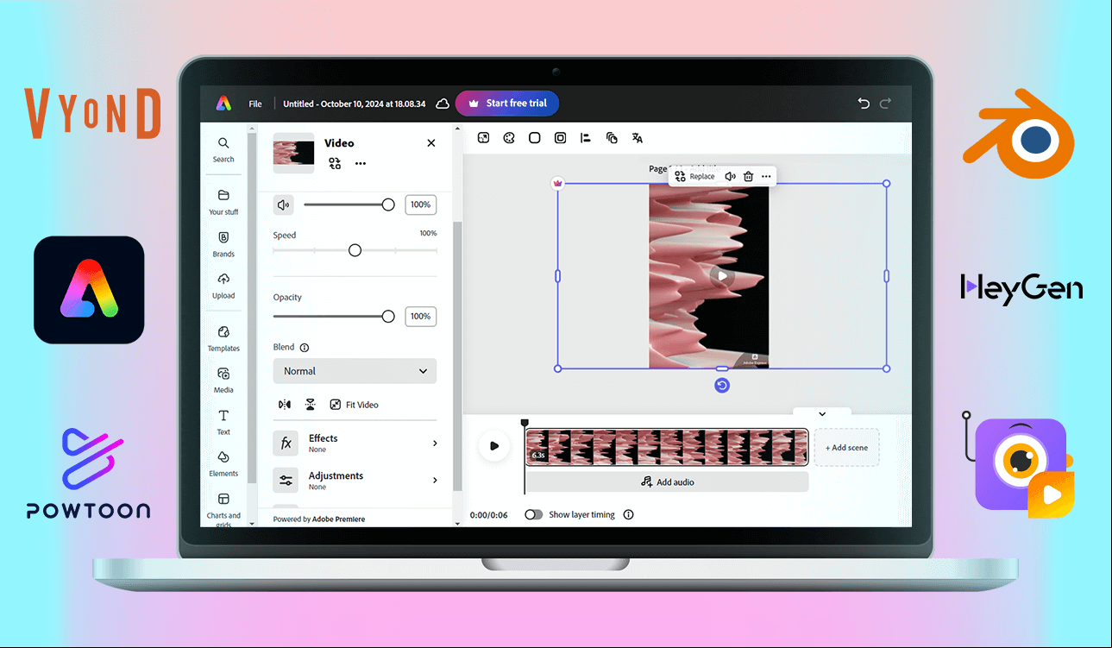Open the Templates panel

tap(223, 338)
